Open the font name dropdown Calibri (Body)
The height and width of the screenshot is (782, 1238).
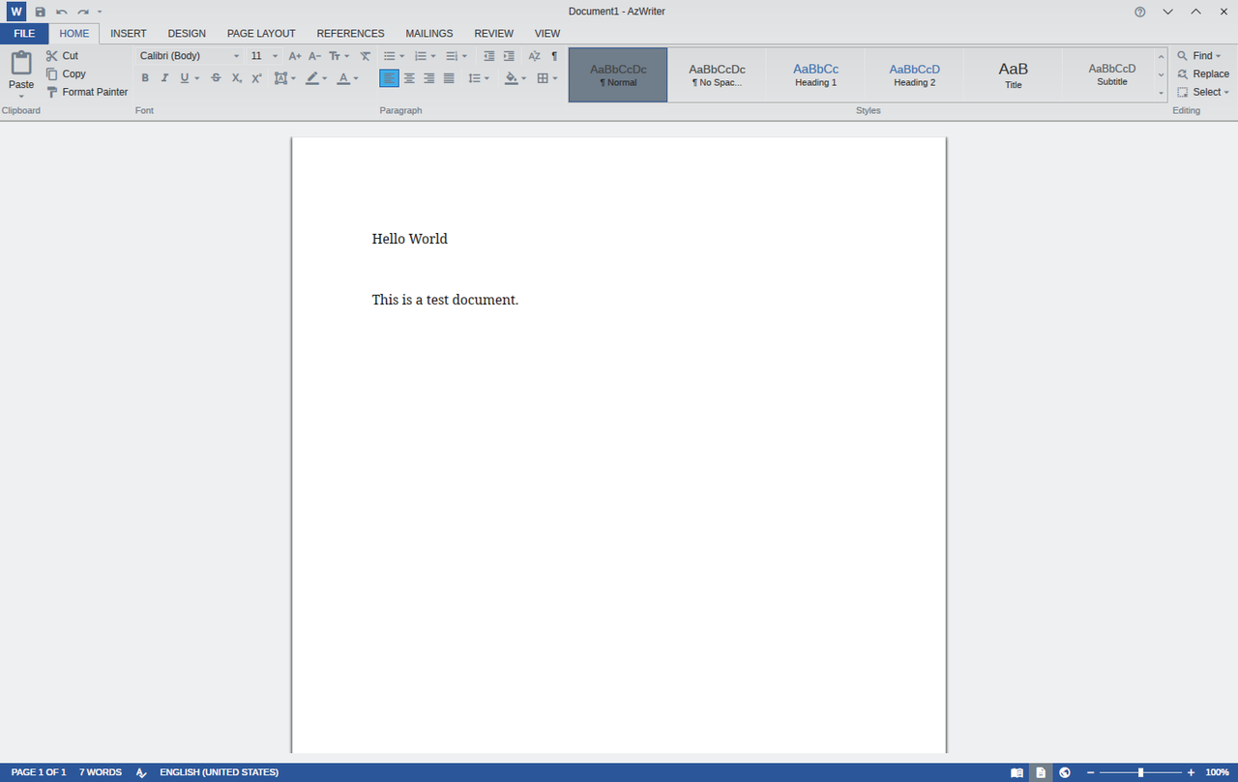[x=190, y=56]
